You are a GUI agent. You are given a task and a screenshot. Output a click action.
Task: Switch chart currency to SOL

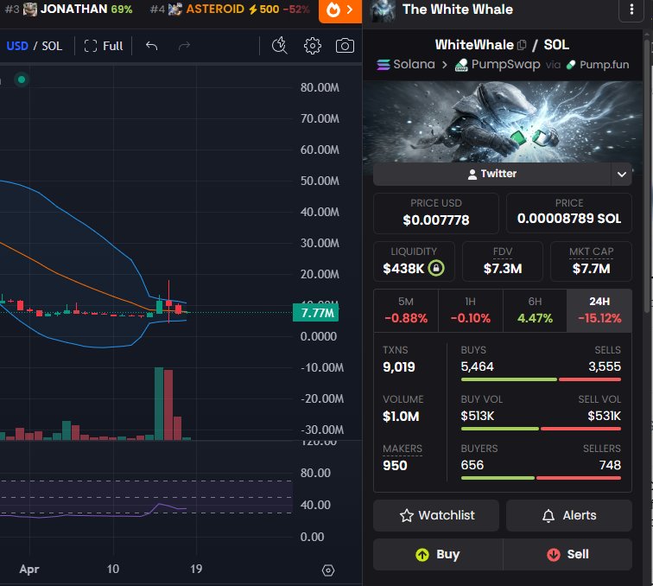coord(52,46)
